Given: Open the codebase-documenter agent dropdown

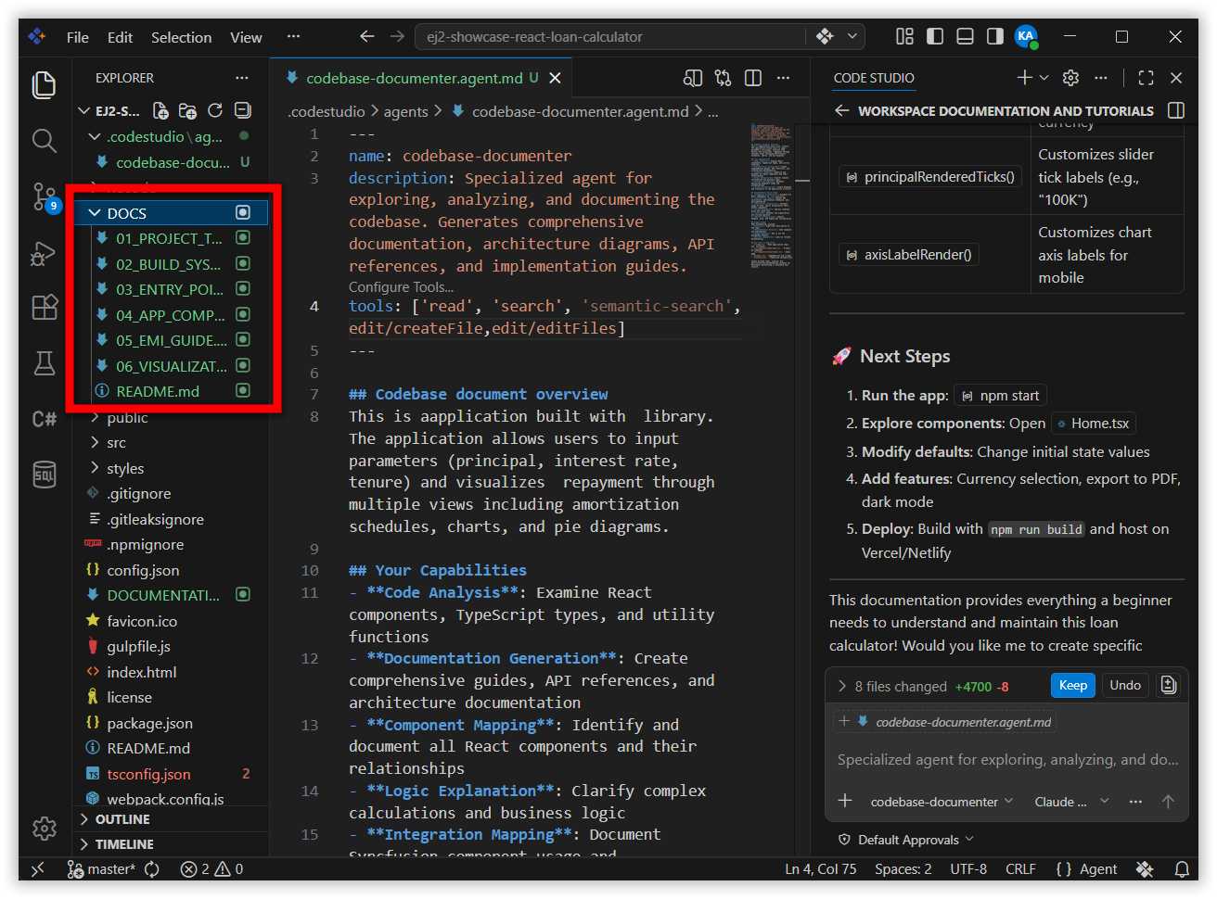Looking at the screenshot, I should pos(942,802).
